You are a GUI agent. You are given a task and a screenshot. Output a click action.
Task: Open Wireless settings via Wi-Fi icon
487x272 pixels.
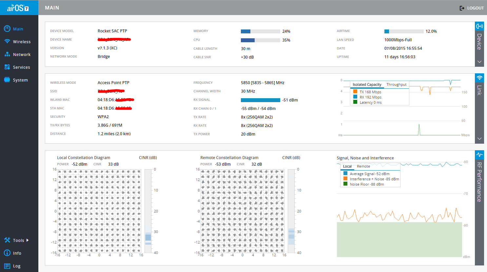click(7, 42)
